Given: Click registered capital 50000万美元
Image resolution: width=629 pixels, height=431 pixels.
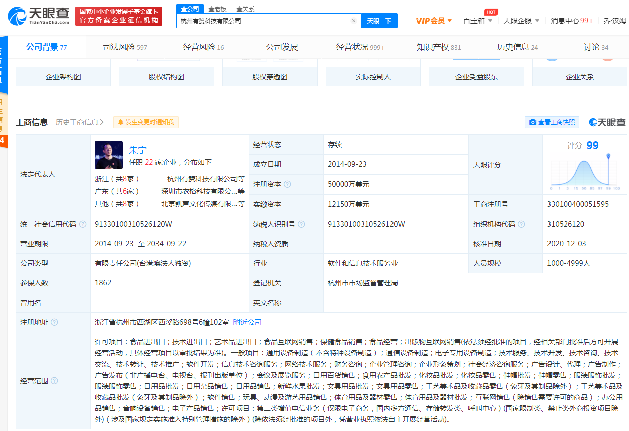Looking at the screenshot, I should coord(348,185).
